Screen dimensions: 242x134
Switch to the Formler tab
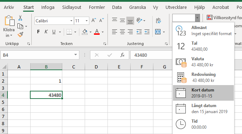[x=97, y=7]
